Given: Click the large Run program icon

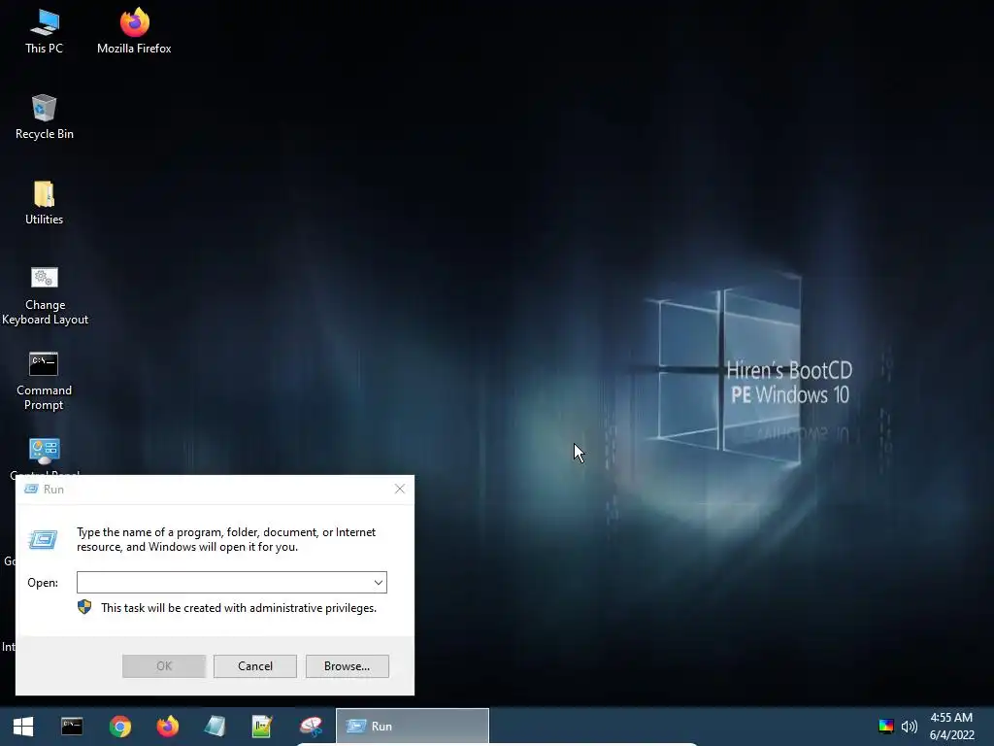Looking at the screenshot, I should pos(43,540).
